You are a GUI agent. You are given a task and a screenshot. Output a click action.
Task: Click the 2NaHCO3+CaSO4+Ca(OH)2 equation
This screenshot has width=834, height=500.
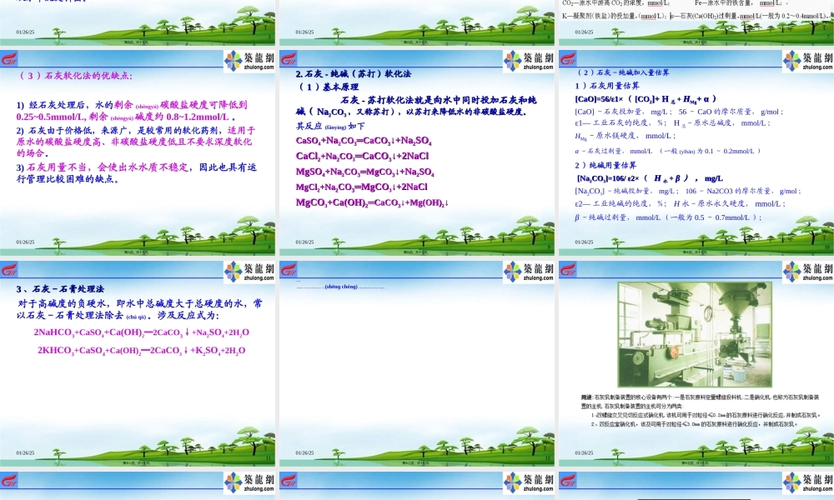(x=141, y=332)
